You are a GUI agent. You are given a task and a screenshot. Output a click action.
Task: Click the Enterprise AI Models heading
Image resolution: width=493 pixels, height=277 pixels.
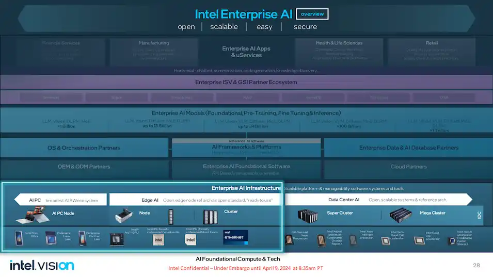pos(246,113)
